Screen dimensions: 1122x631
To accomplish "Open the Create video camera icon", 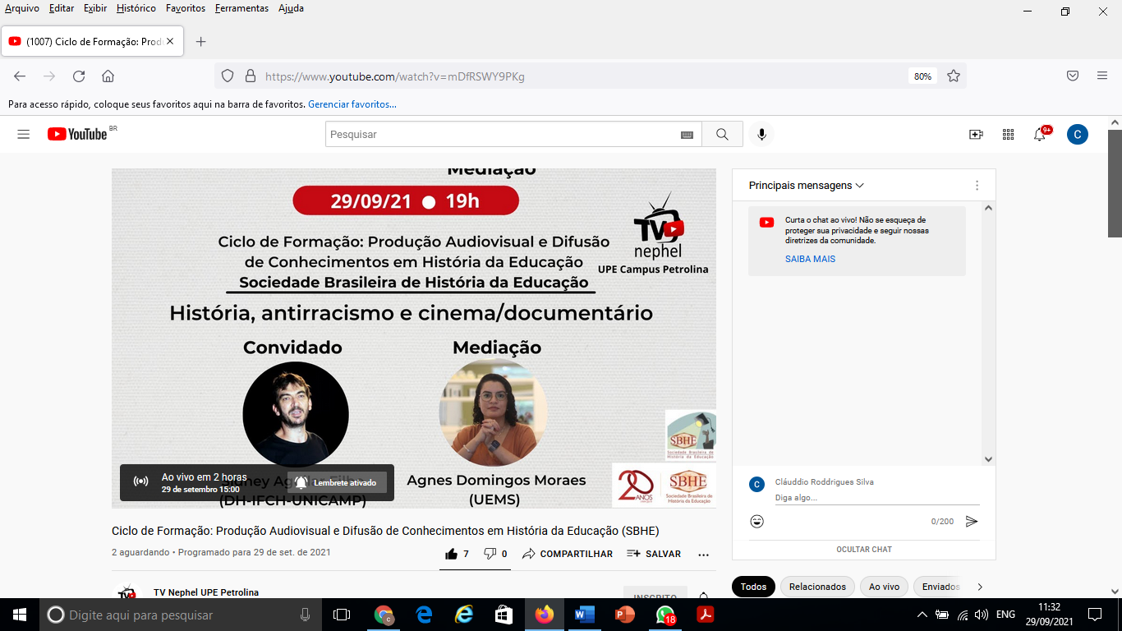I will (x=976, y=135).
